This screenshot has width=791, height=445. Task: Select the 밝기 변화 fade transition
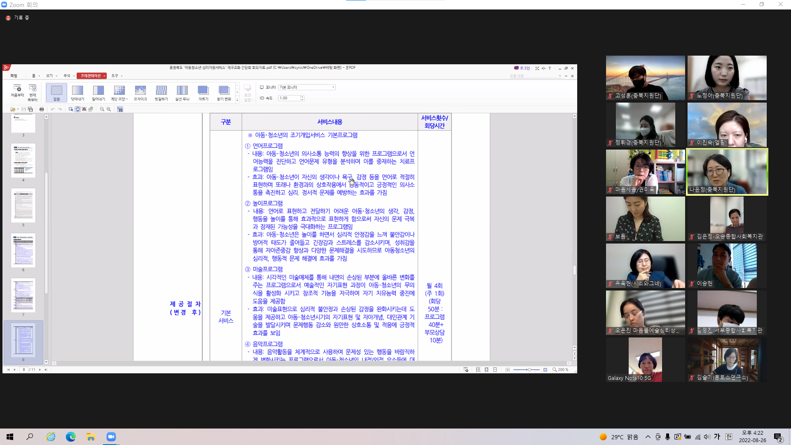pos(224,93)
